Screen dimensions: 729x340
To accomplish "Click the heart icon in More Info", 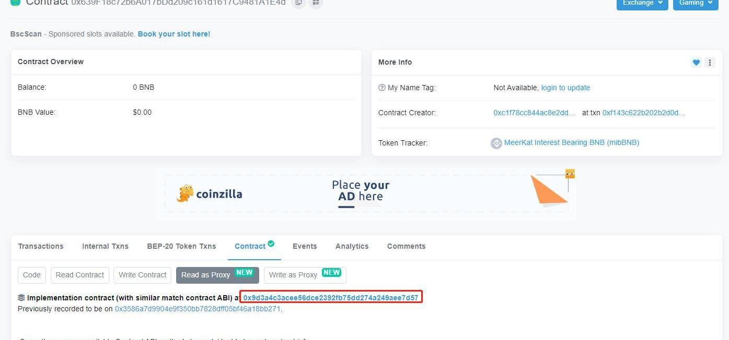I will (696, 63).
